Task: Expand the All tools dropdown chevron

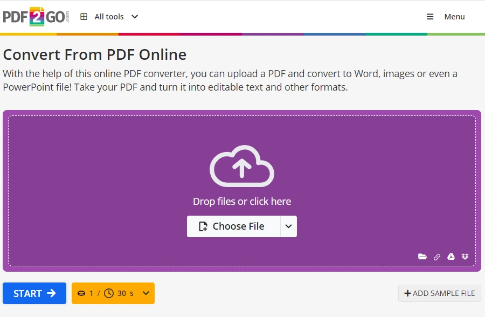Action: pos(135,17)
